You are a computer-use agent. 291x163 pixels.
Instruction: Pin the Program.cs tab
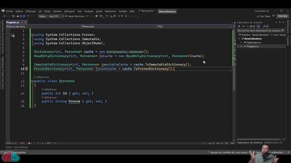[22, 22]
